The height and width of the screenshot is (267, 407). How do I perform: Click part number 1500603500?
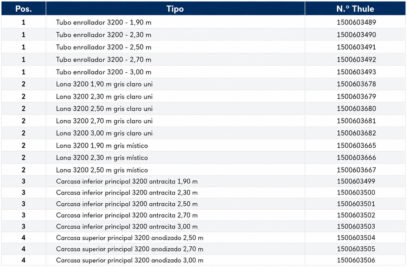[356, 193]
